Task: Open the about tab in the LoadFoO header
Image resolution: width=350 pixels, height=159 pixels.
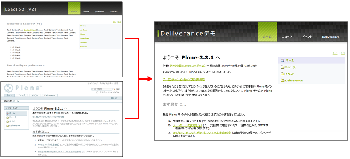Action: tap(86, 11)
